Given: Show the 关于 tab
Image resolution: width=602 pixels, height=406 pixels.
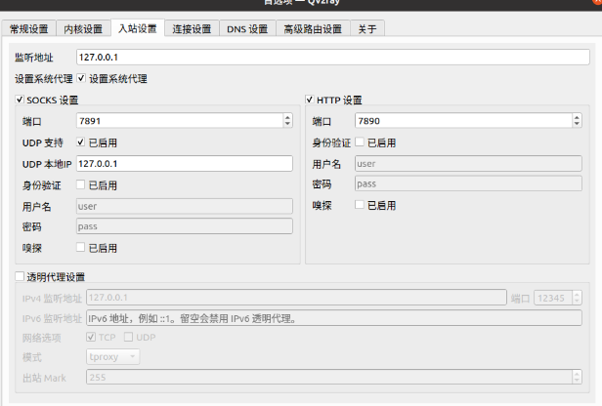Looking at the screenshot, I should pos(367,29).
